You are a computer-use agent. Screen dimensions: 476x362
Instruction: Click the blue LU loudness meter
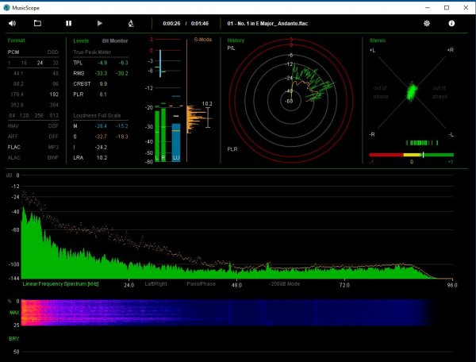(176, 142)
